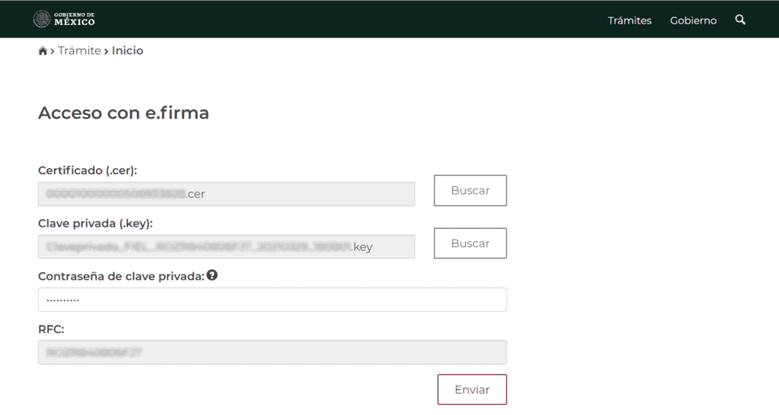The width and height of the screenshot is (779, 415).
Task: Go to home via breadcrumb house icon
Action: point(43,51)
